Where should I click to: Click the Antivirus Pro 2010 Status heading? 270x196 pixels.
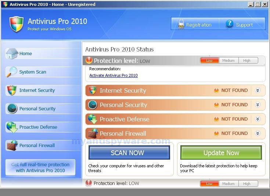(119, 49)
